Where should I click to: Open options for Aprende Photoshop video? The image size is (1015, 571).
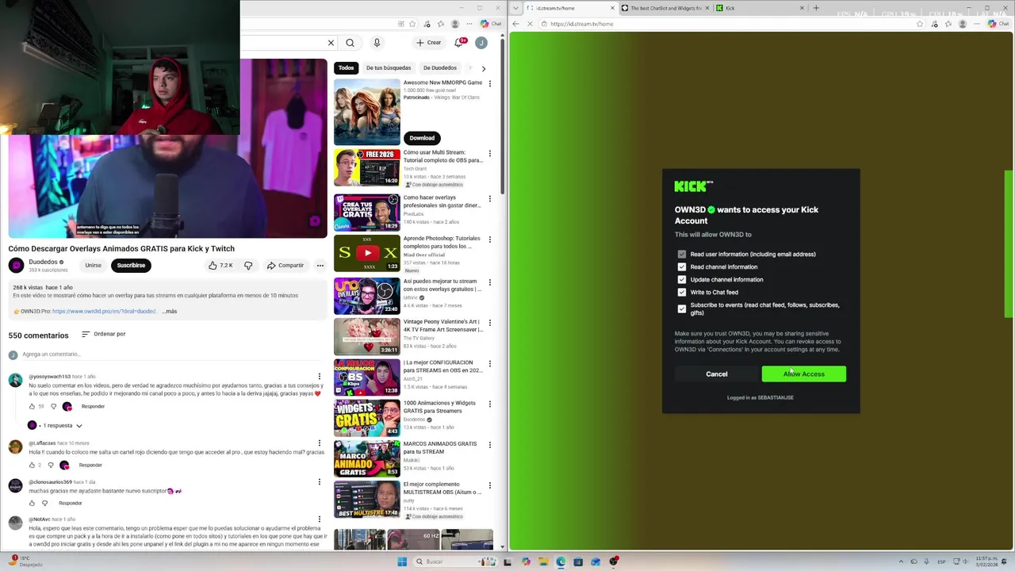coord(489,240)
